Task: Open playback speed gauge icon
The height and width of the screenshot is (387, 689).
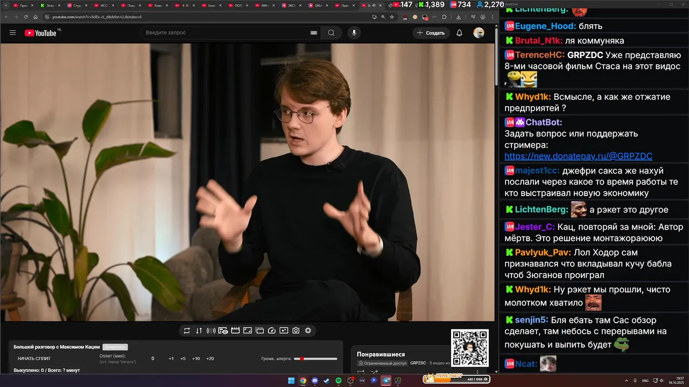Action: [x=272, y=331]
